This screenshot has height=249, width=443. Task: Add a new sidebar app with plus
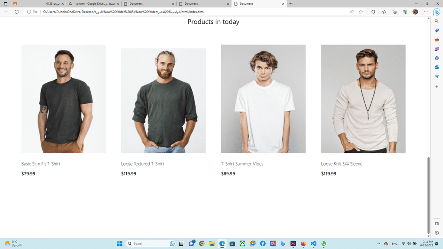437,86
